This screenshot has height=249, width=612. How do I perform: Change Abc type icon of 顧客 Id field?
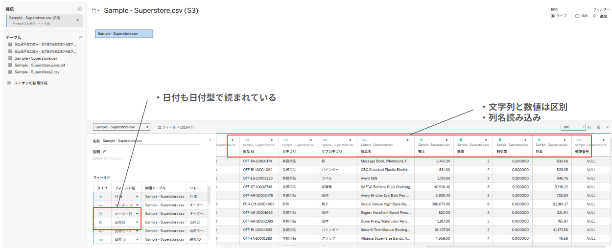100,240
